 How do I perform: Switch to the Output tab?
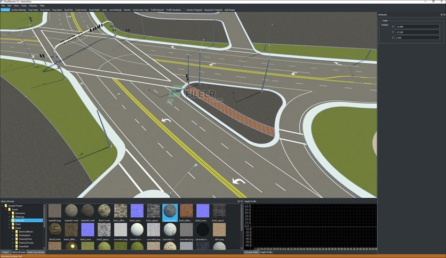point(5,252)
